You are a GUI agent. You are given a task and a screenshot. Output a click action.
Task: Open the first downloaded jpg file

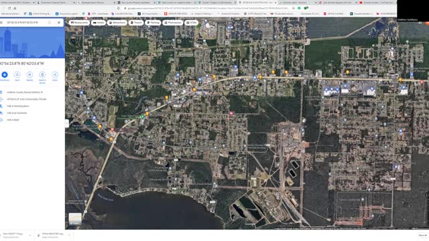13,235
